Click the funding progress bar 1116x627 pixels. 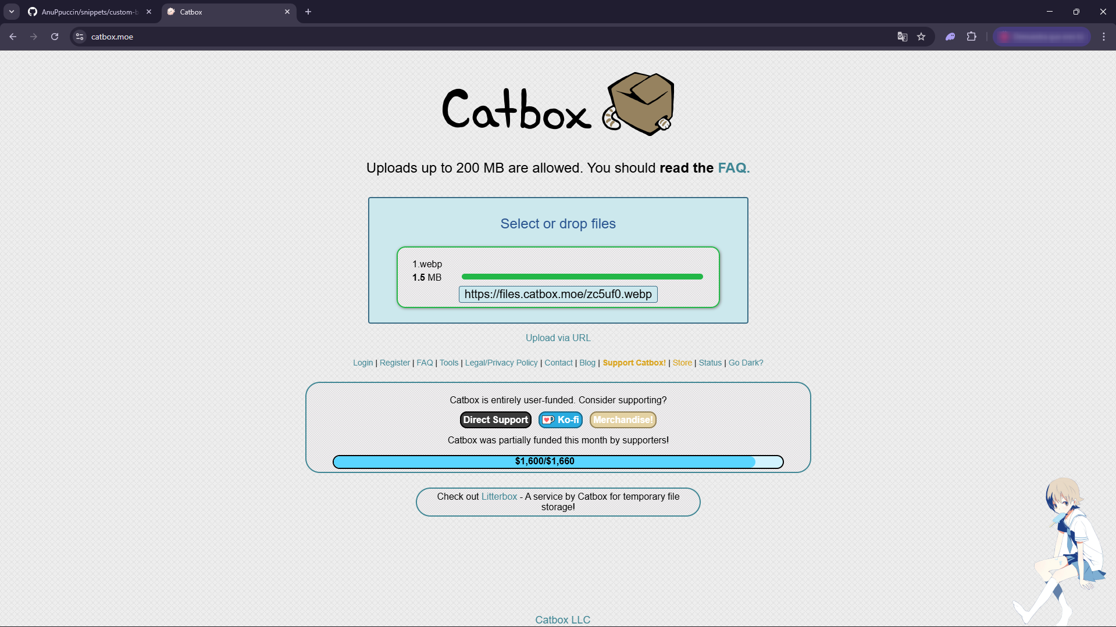pyautogui.click(x=558, y=461)
